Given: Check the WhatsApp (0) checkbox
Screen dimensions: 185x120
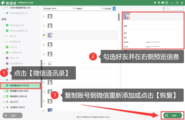Looking at the screenshot, I should tap(4, 25).
